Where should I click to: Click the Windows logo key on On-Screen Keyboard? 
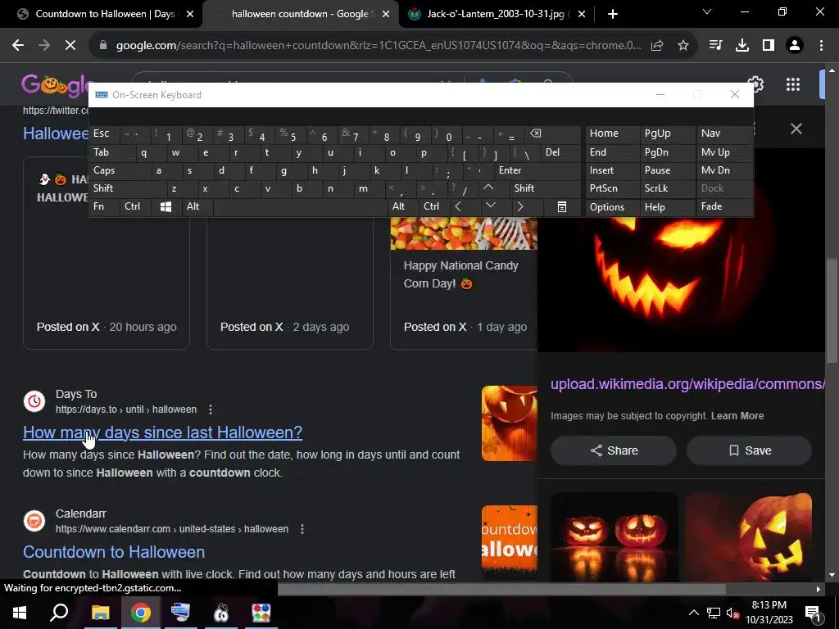pos(166,206)
